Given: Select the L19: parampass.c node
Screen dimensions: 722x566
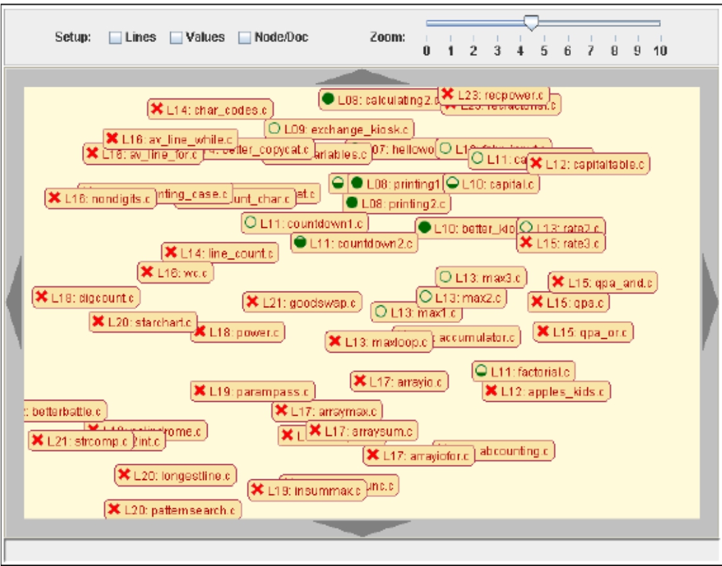Looking at the screenshot, I should pos(253,391).
